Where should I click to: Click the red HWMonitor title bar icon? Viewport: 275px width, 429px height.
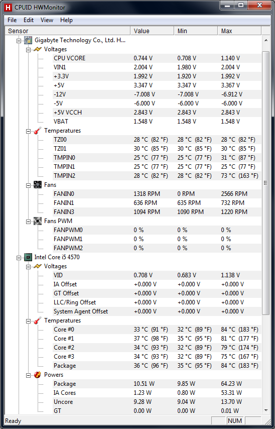8,7
